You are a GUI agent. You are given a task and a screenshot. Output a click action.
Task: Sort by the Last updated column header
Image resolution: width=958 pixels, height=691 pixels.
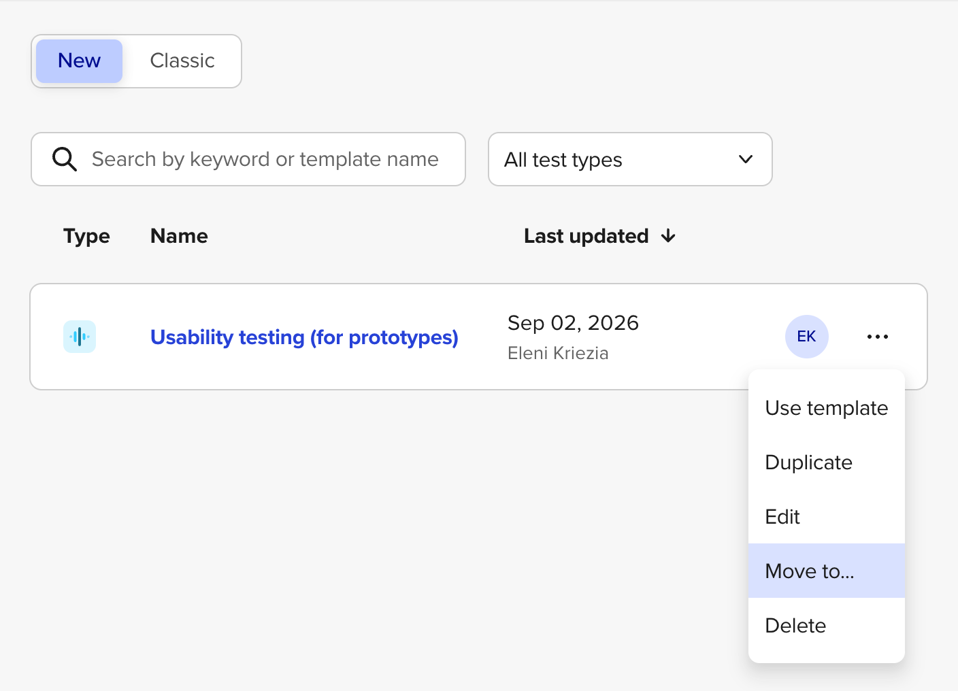pos(586,236)
